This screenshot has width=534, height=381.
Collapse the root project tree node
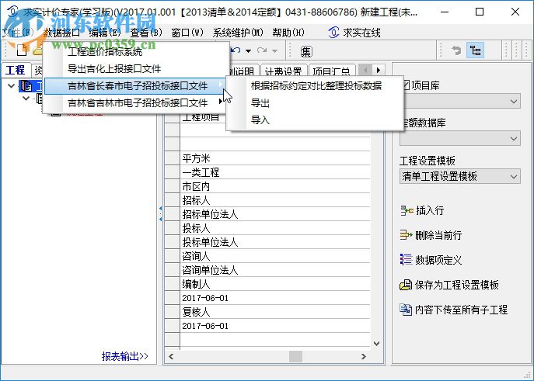pos(11,85)
